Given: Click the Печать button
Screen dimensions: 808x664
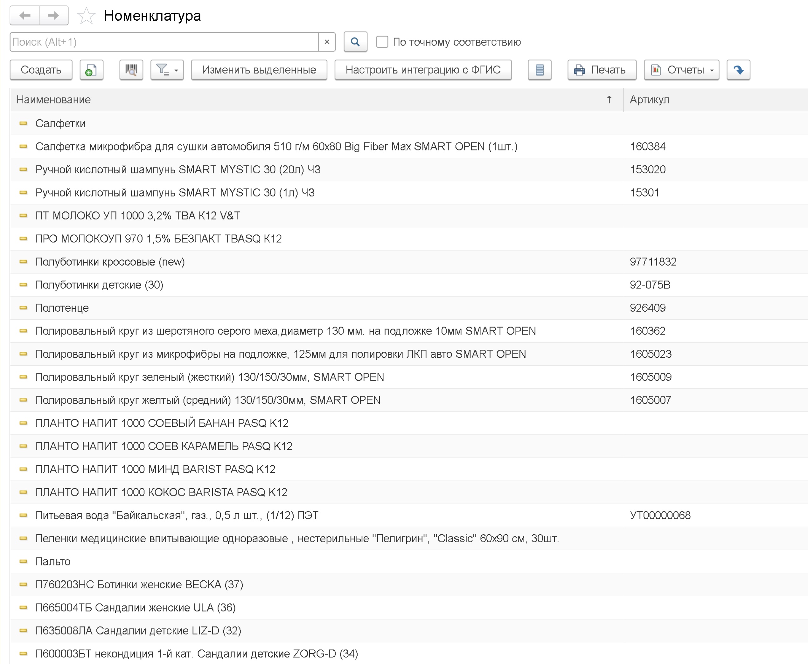Looking at the screenshot, I should pos(602,70).
